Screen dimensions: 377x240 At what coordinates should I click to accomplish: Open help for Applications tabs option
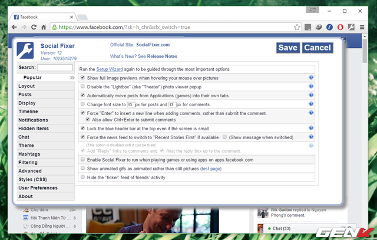point(311,95)
